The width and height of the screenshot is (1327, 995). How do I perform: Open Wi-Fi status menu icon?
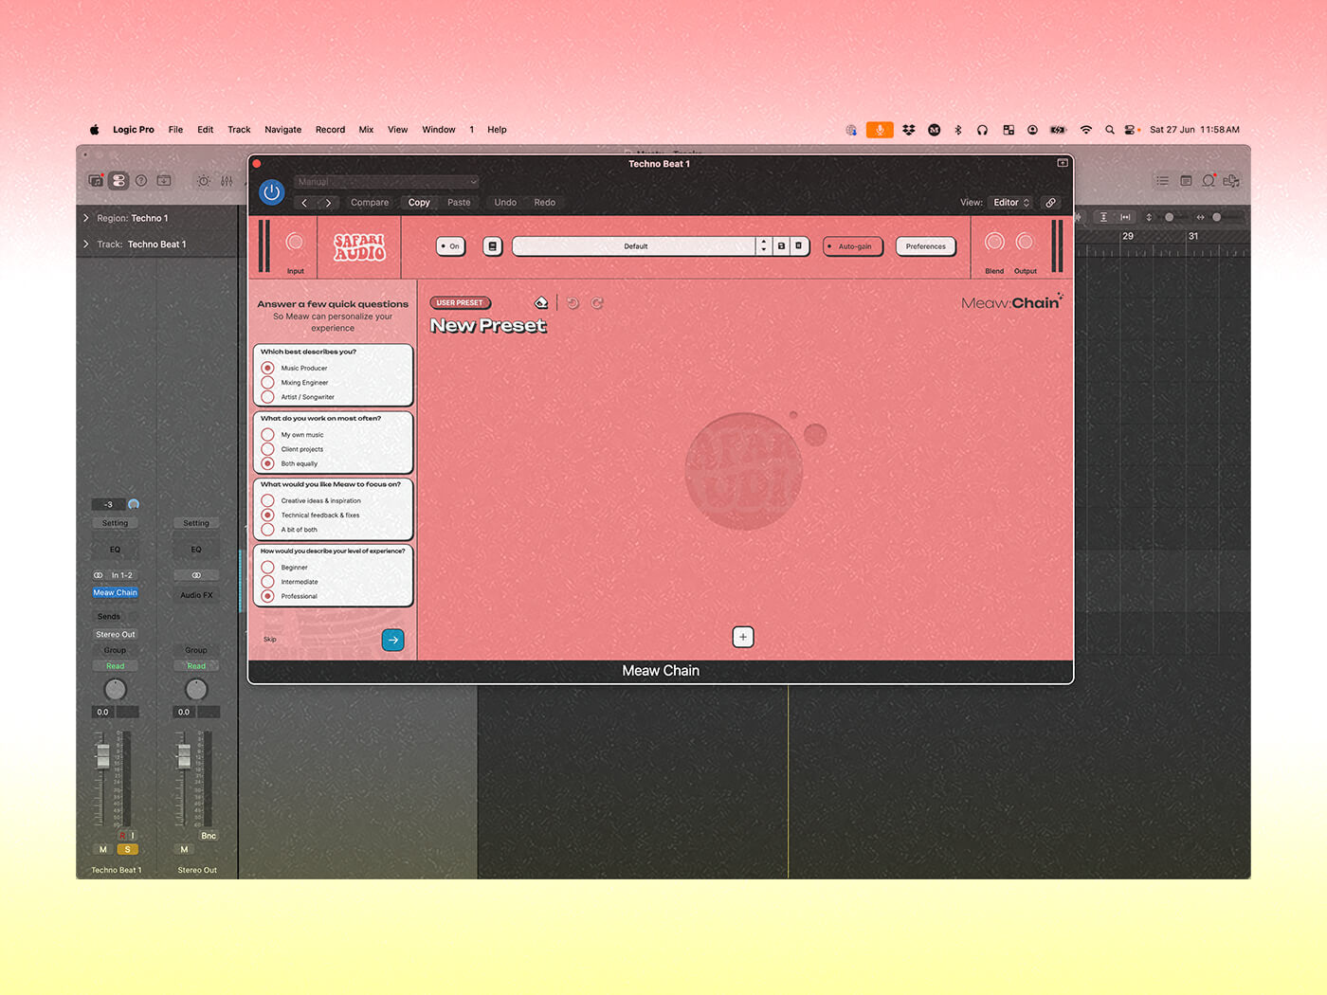(1086, 130)
